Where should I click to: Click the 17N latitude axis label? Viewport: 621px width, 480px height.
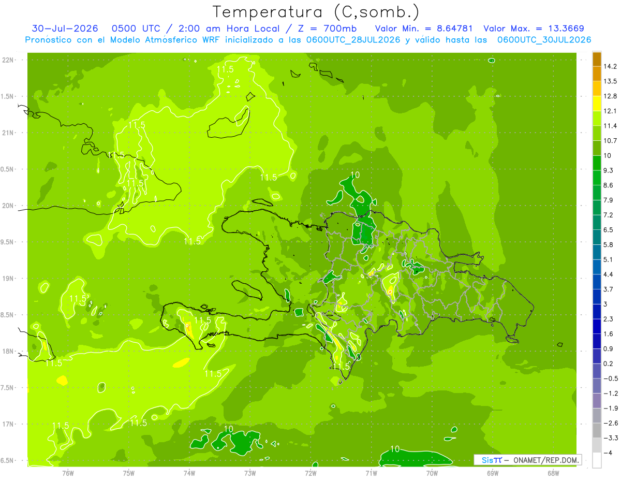click(x=8, y=425)
